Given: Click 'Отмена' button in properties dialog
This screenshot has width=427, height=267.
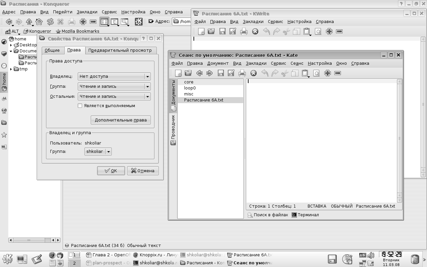Looking at the screenshot, I should coord(143,171).
